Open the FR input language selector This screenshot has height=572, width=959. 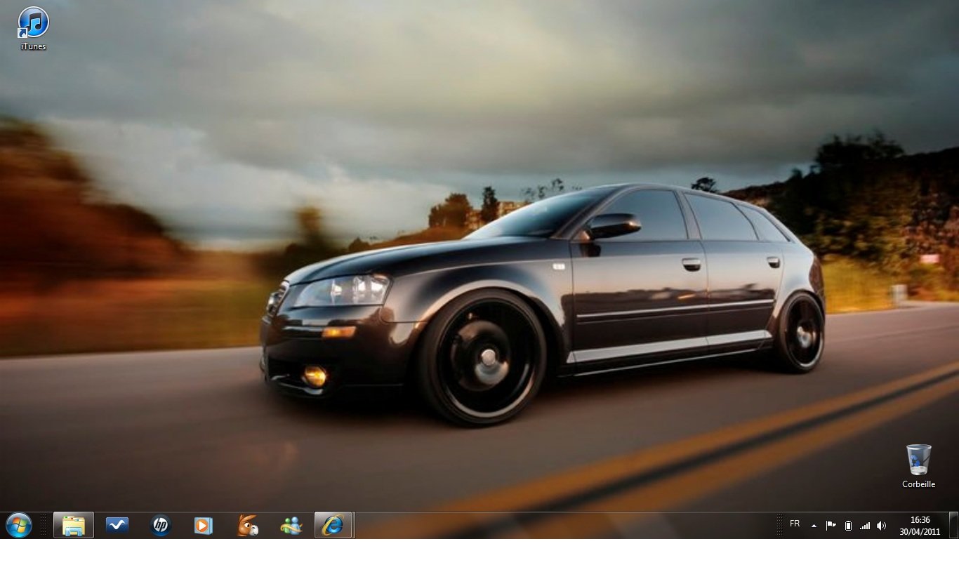point(795,524)
